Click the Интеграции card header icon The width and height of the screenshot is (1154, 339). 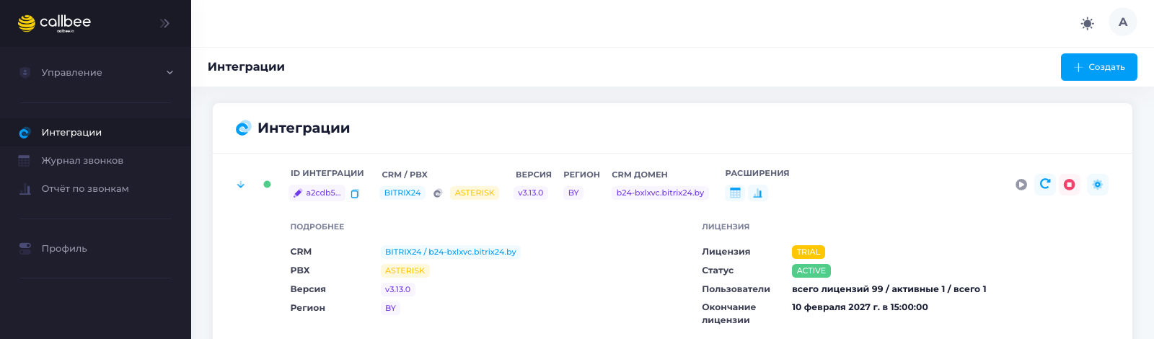(243, 128)
